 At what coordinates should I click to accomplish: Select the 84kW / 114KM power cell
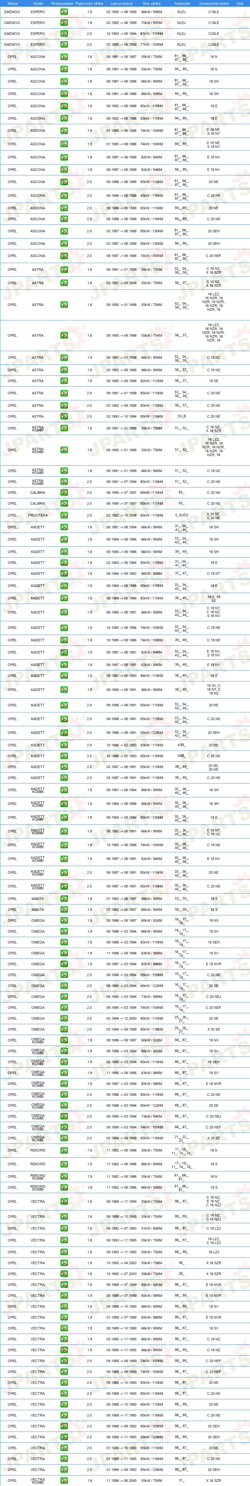coord(152,676)
